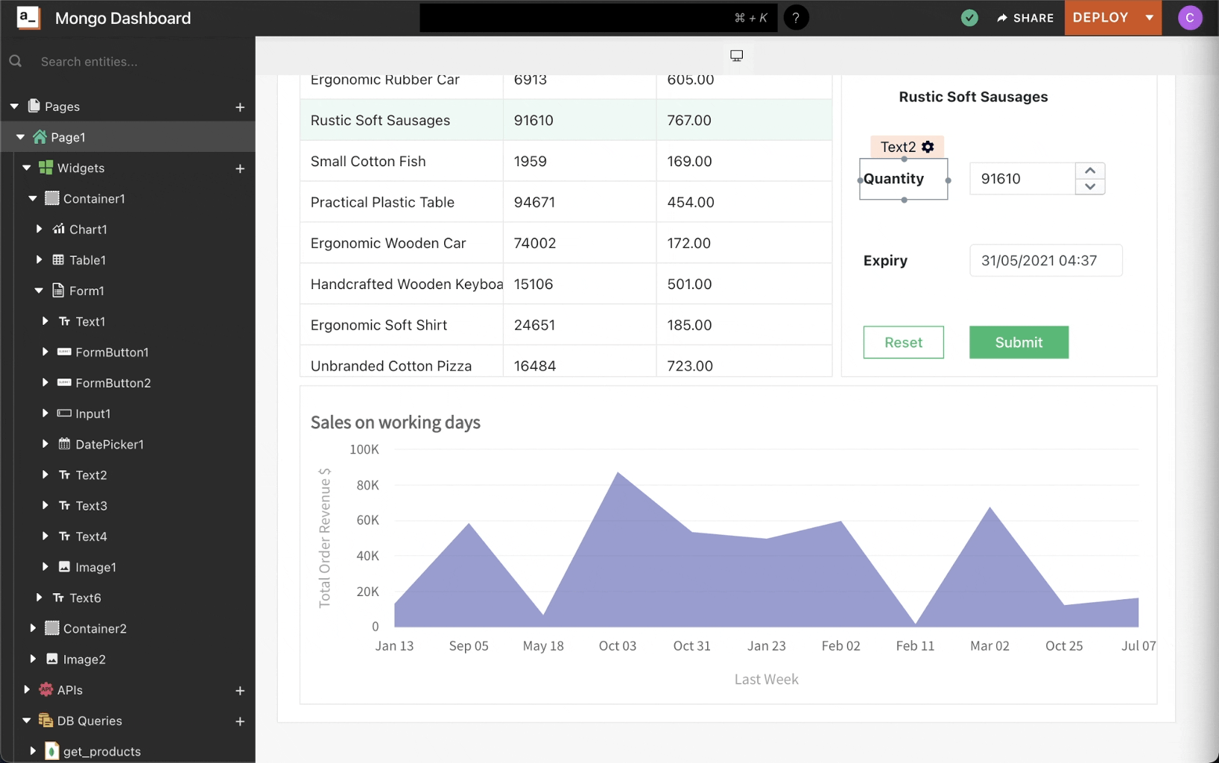Open the Deploy dropdown arrow

[x=1150, y=18]
